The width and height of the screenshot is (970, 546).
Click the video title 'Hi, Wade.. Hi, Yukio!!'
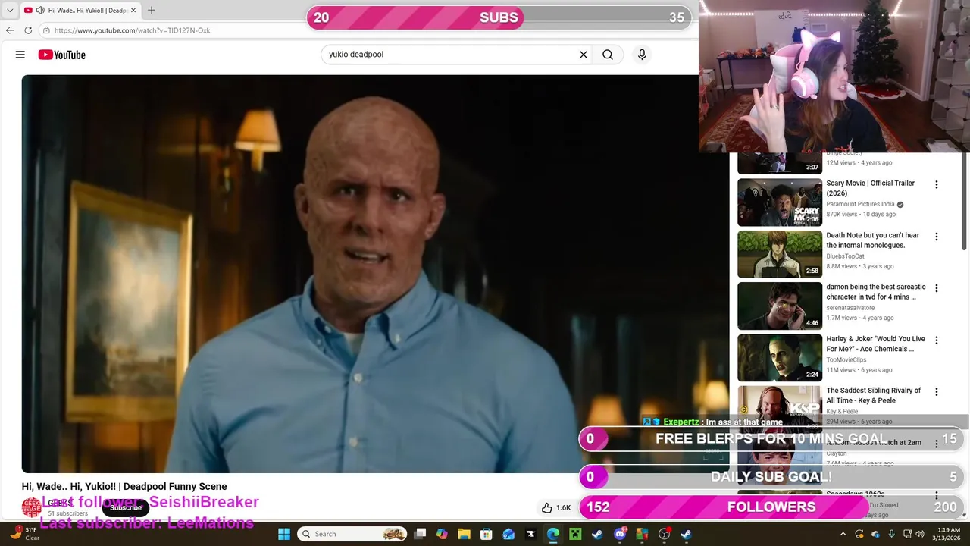124,486
